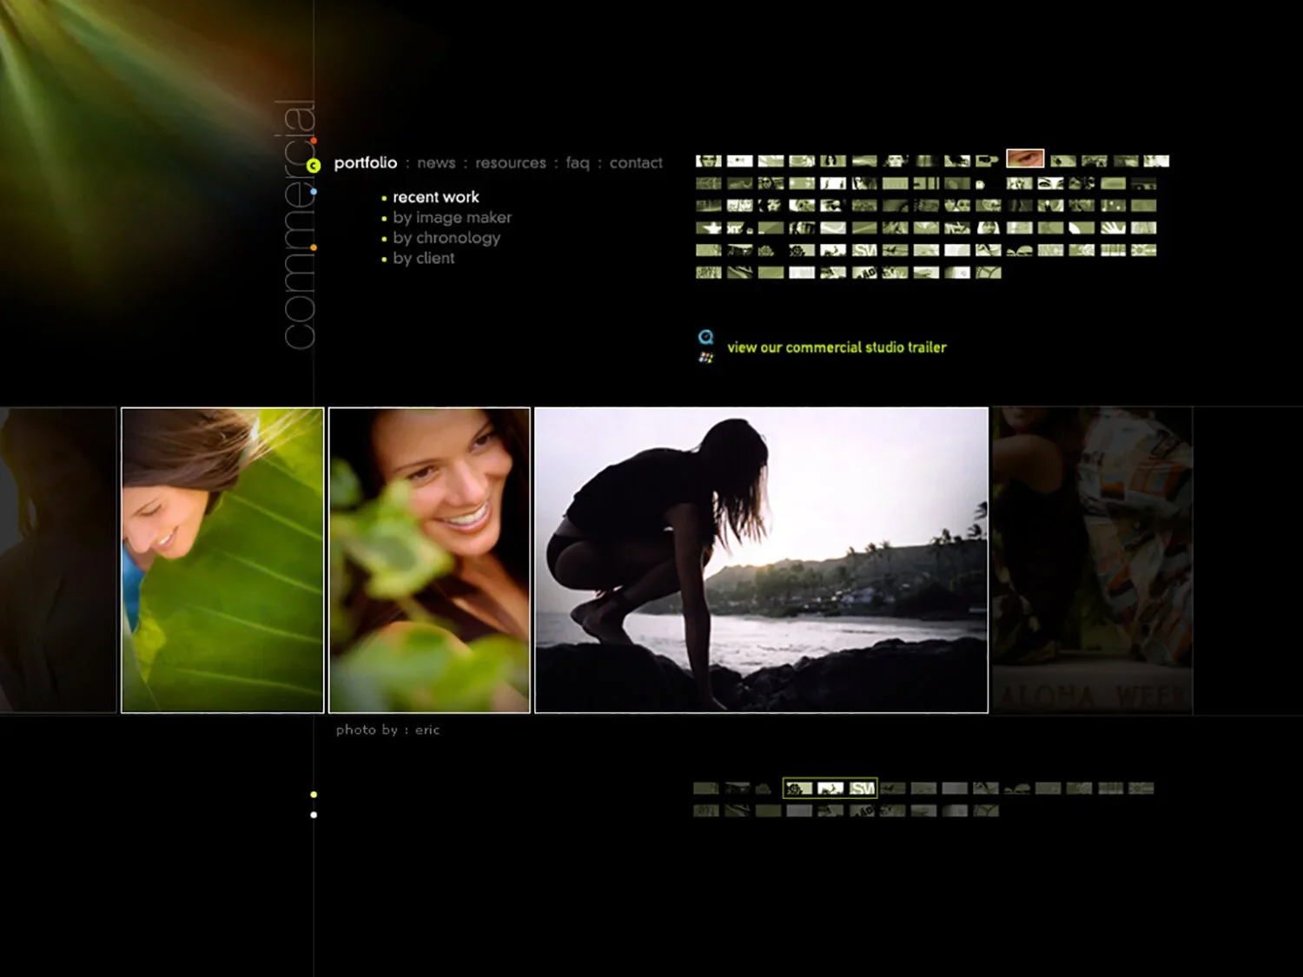Click the blue dot on the commercial line
1303x977 pixels.
coord(314,191)
